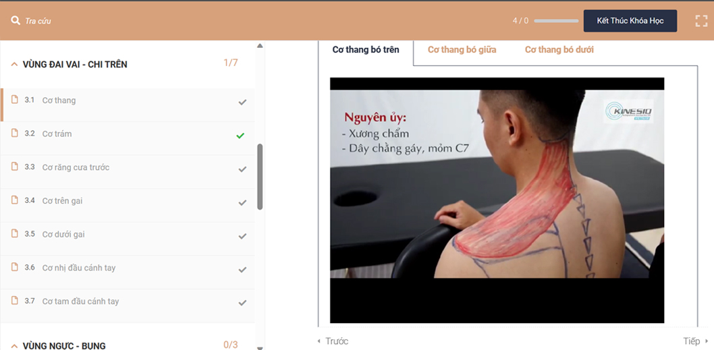Viewport: 714px width, 350px height.
Task: Switch to Cơ thang bó trên tab
Action: coord(366,50)
